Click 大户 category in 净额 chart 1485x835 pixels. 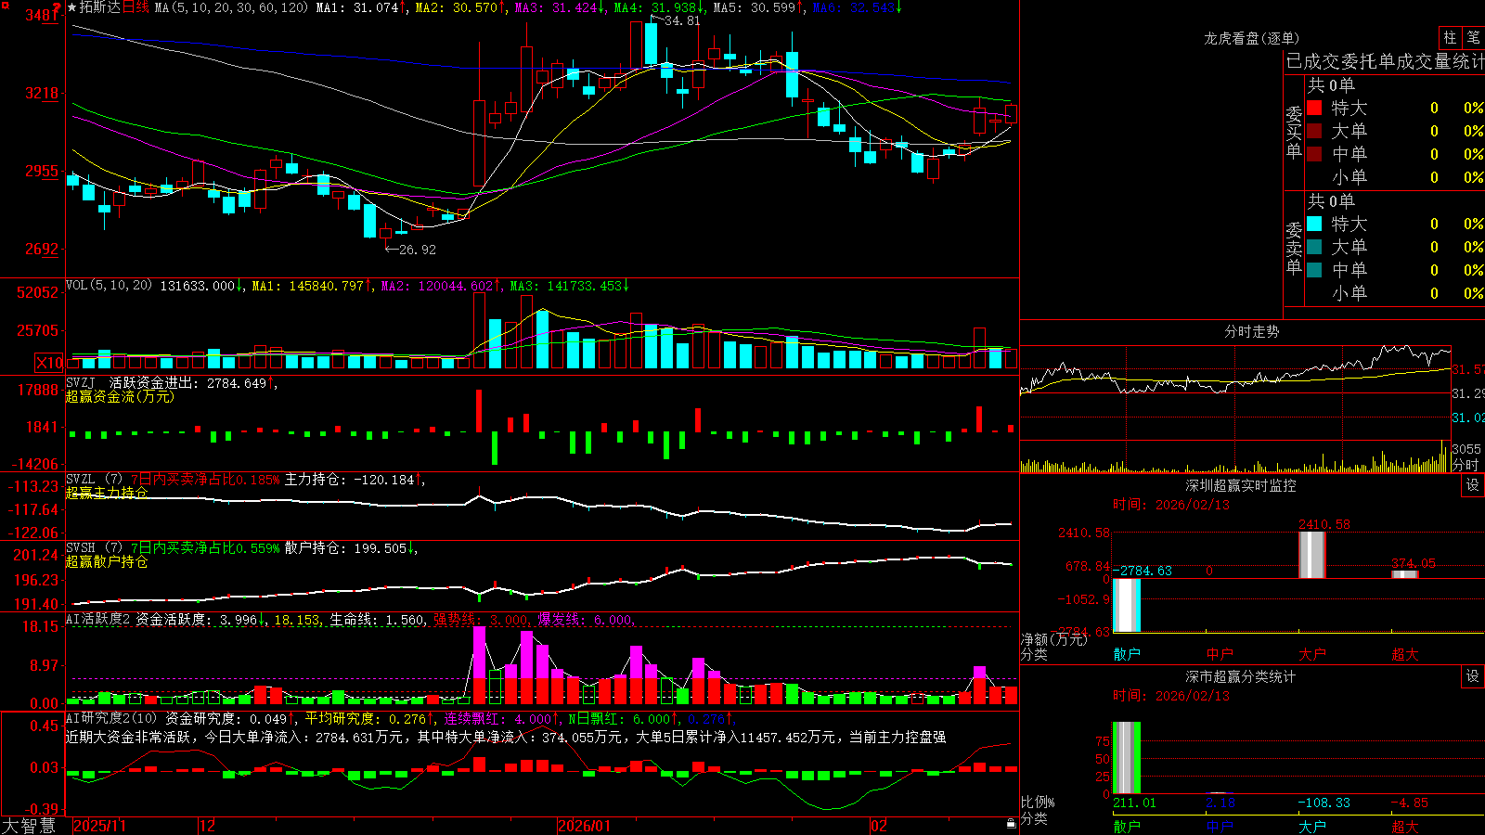click(1312, 654)
